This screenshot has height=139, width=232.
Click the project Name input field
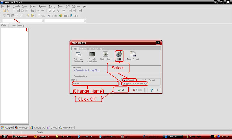coord(96,84)
